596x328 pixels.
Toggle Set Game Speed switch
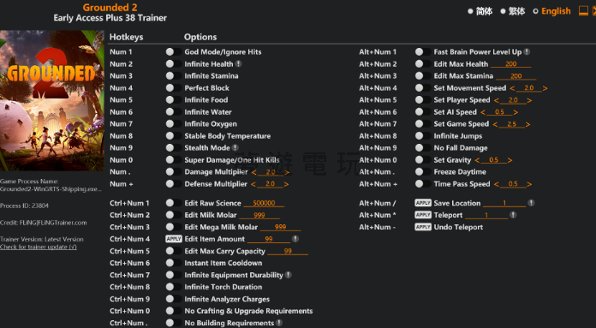423,123
